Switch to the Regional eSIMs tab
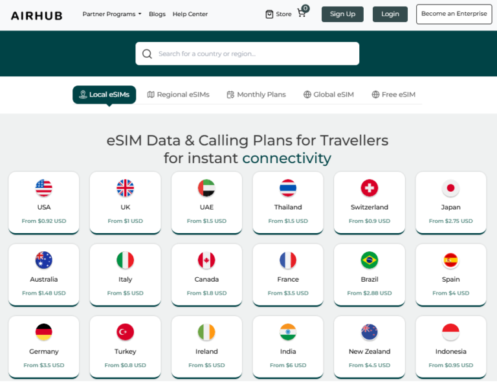 pyautogui.click(x=178, y=95)
